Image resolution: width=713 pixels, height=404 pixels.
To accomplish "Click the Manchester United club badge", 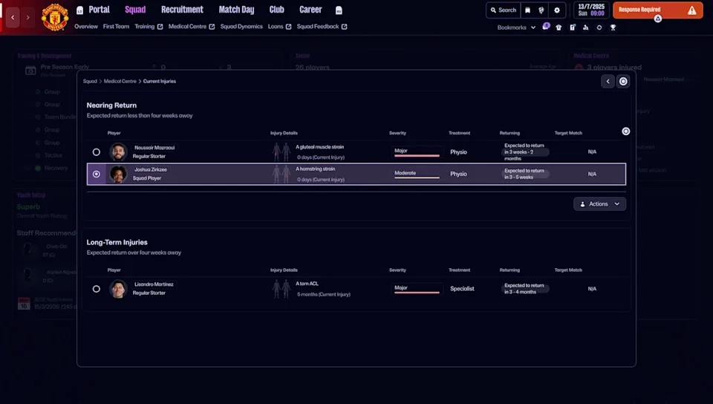I will pyautogui.click(x=55, y=16).
